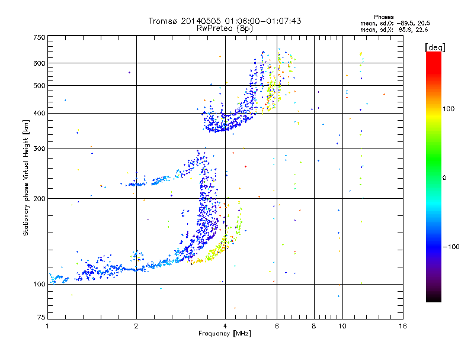Viewport: 474px width, 355px height.
Task: Click the y-axis tick label '750'
Action: (40, 38)
